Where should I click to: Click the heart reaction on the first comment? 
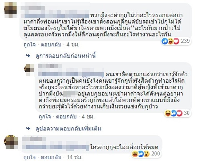point(176,41)
